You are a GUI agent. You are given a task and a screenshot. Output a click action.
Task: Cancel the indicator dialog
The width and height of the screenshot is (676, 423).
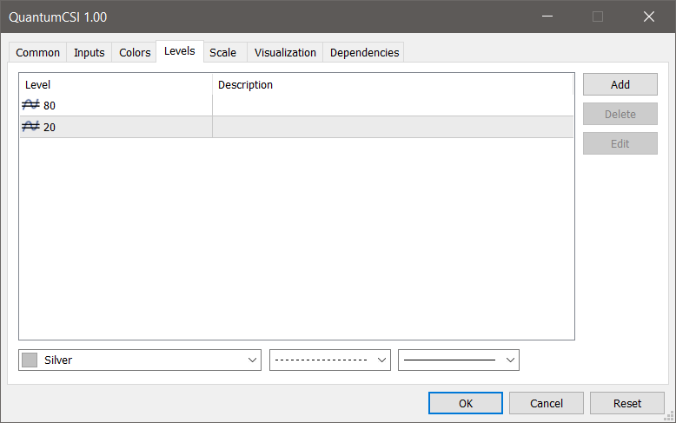click(547, 403)
